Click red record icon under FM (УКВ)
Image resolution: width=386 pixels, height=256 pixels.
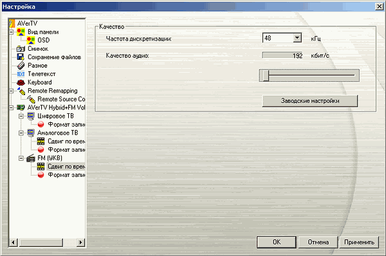[41, 175]
